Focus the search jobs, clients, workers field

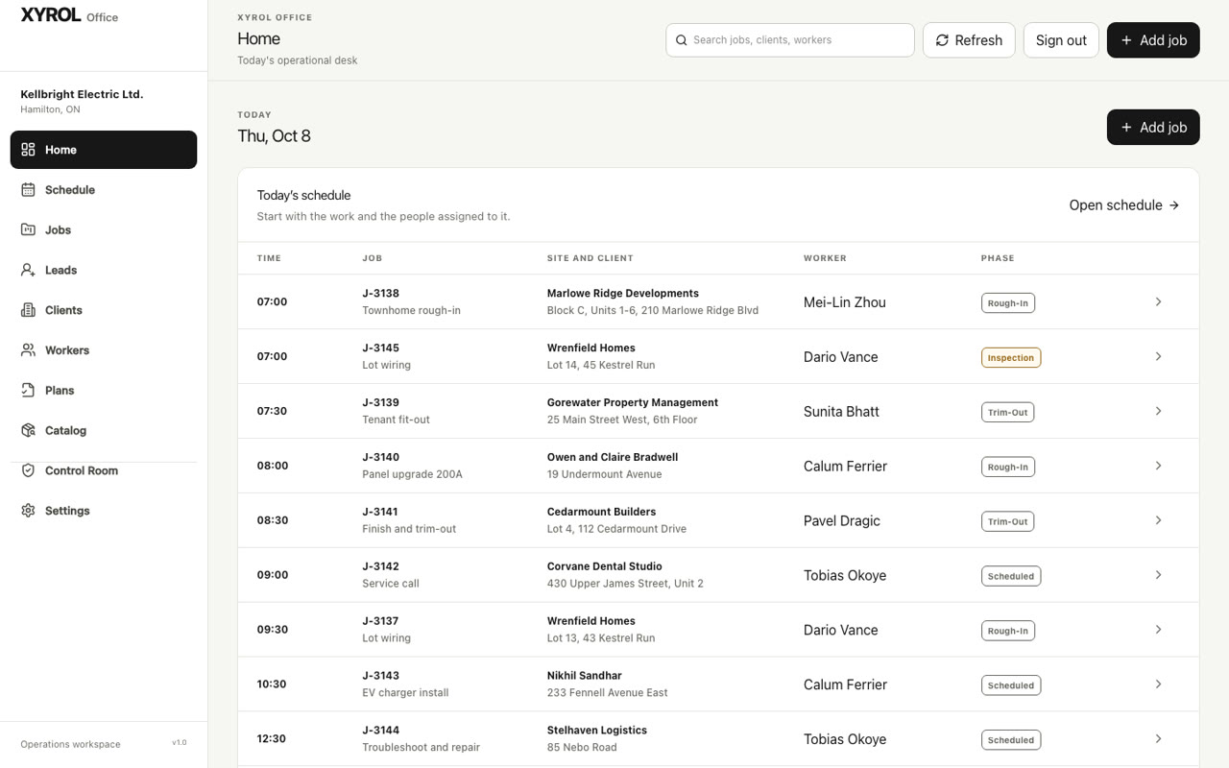(790, 40)
